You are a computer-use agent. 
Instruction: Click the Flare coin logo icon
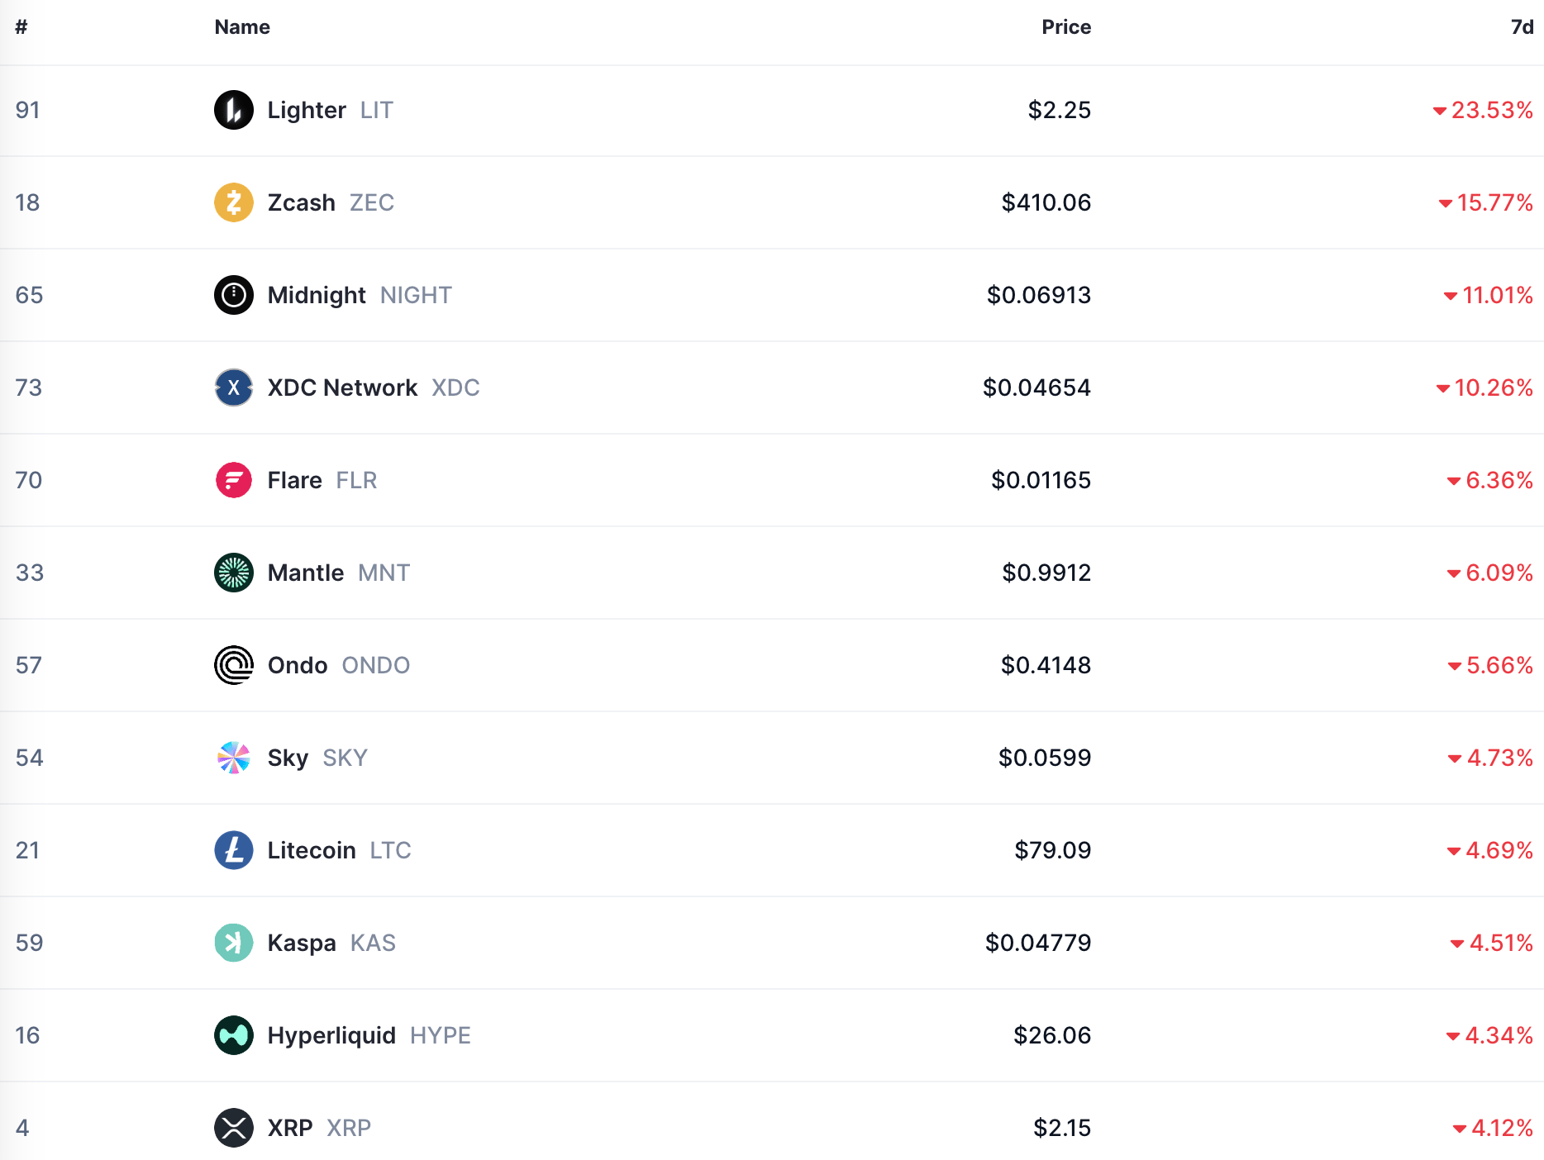(234, 480)
